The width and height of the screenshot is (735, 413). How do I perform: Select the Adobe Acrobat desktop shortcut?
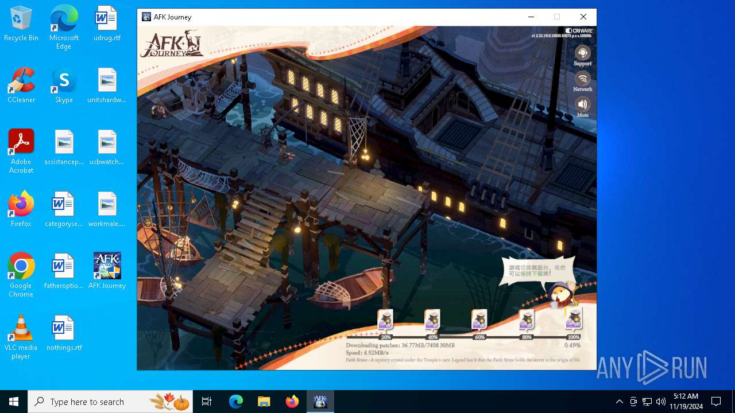21,151
